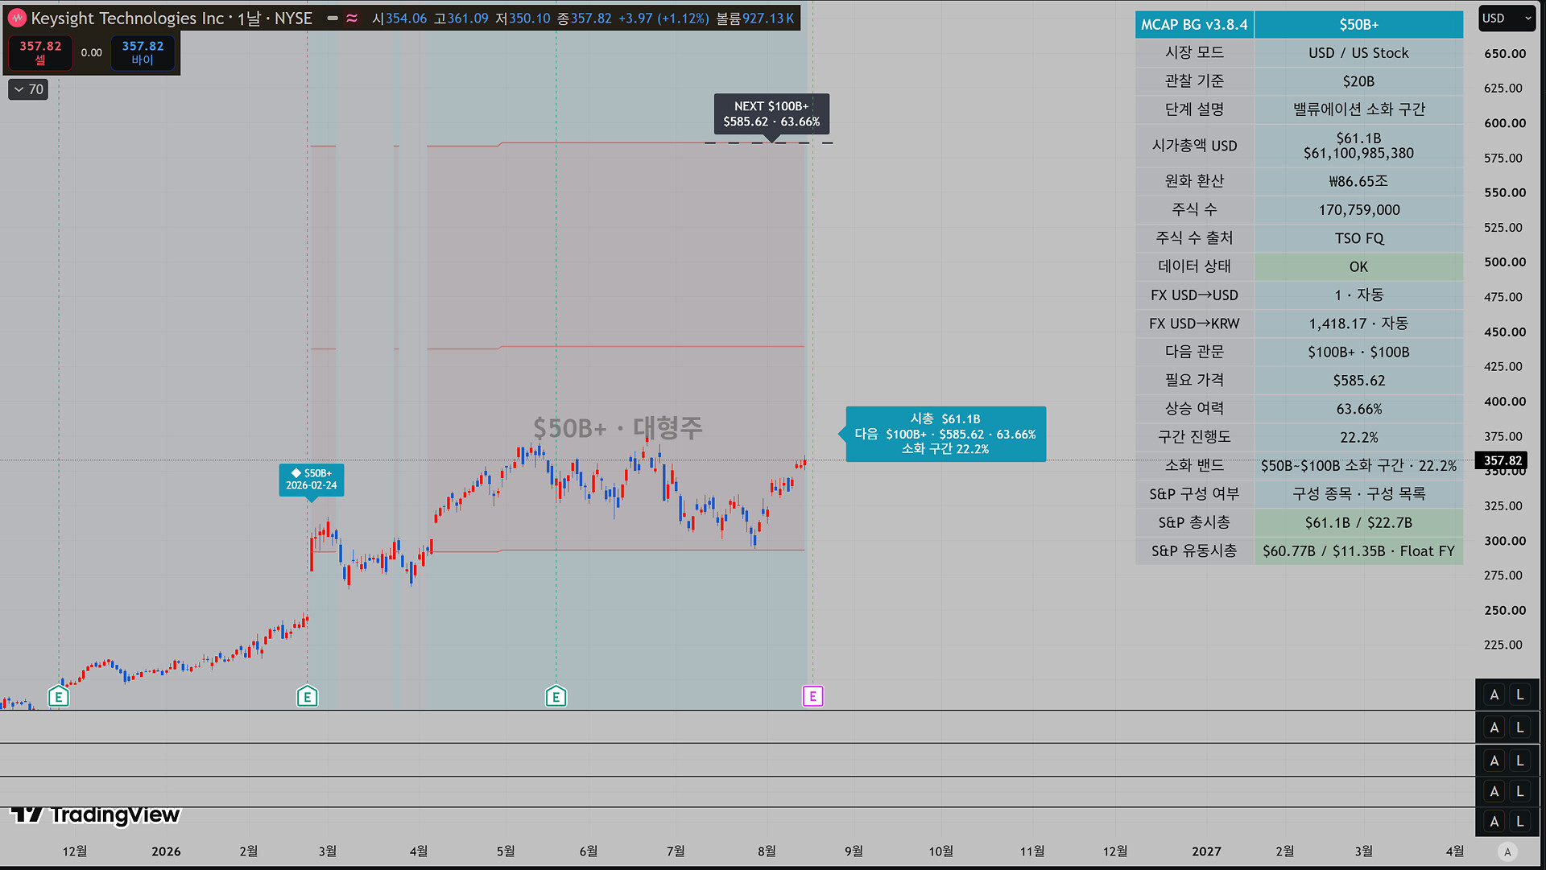The image size is (1546, 870).
Task: Click the blue 357.82 바이 buy button
Action: 143,52
